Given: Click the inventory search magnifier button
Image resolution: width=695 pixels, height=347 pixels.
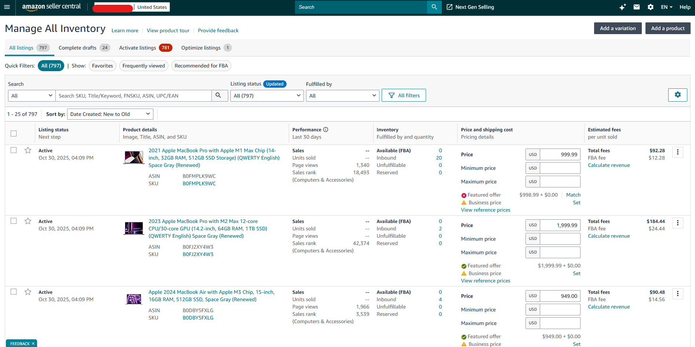Looking at the screenshot, I should tap(219, 95).
